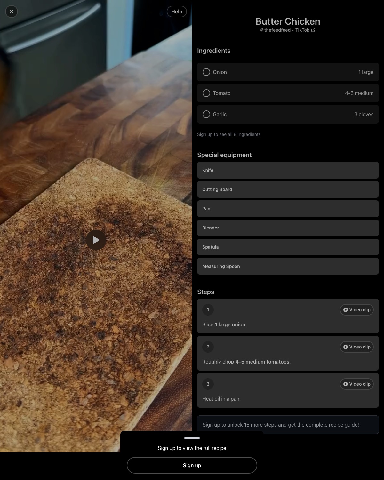Open the Help button

[x=177, y=12]
